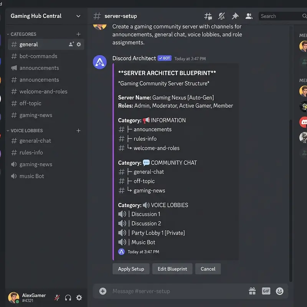The height and width of the screenshot is (307, 307).
Task: Click the small Architect icon in embed footer
Action: pos(121,252)
